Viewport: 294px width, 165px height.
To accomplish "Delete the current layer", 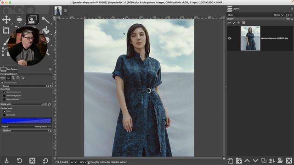I will (x=289, y=160).
